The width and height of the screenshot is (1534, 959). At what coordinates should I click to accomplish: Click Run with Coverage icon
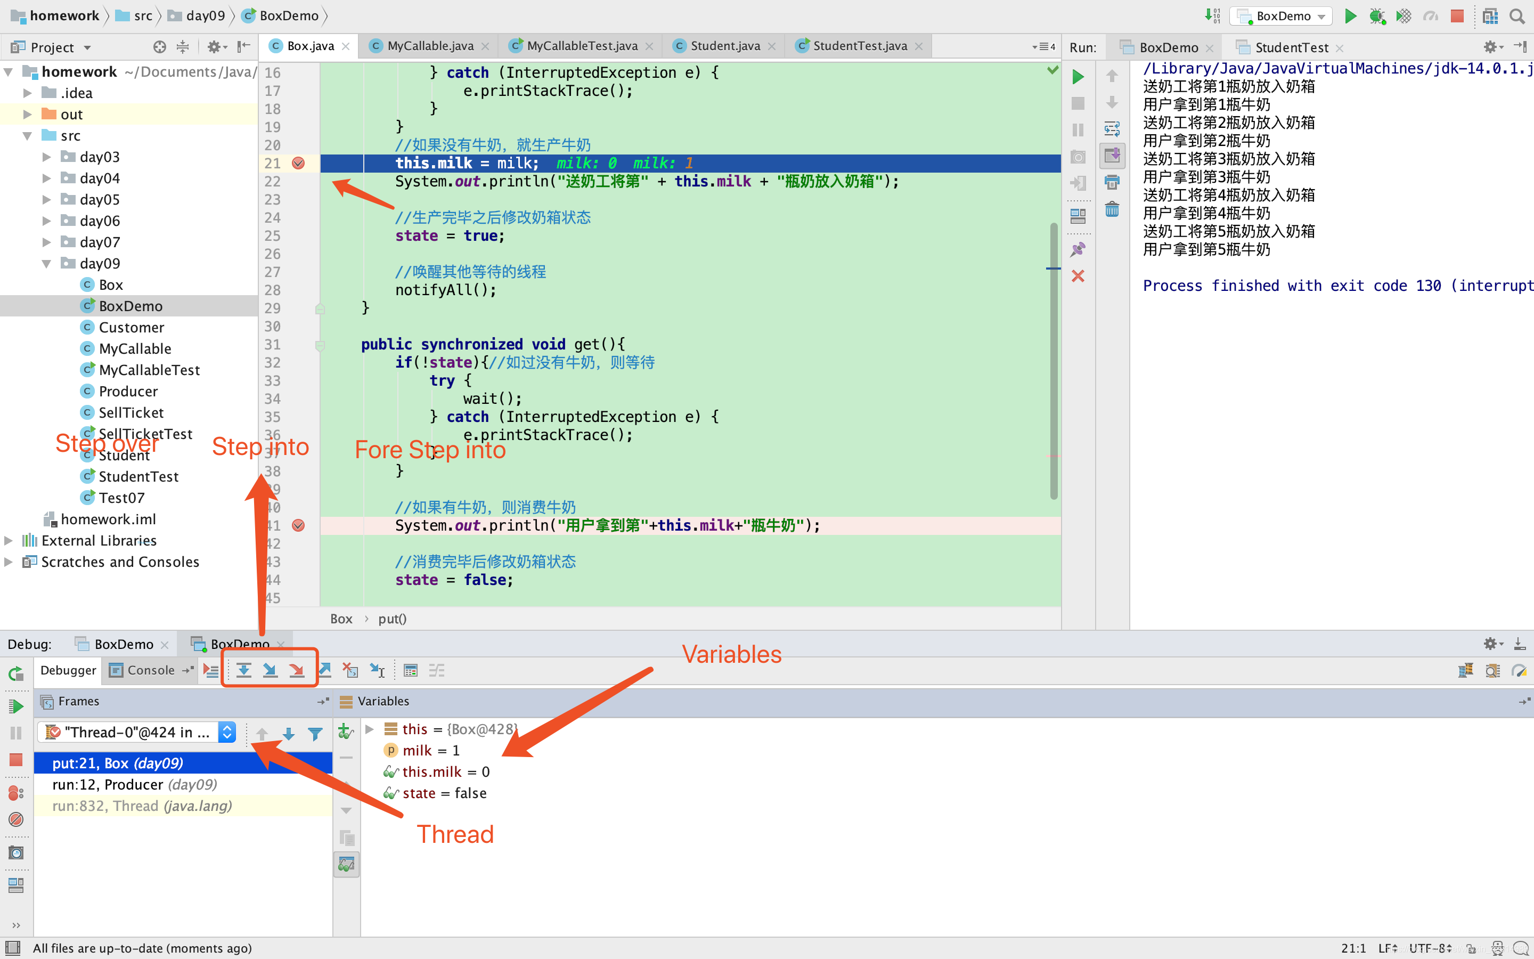coord(1404,16)
